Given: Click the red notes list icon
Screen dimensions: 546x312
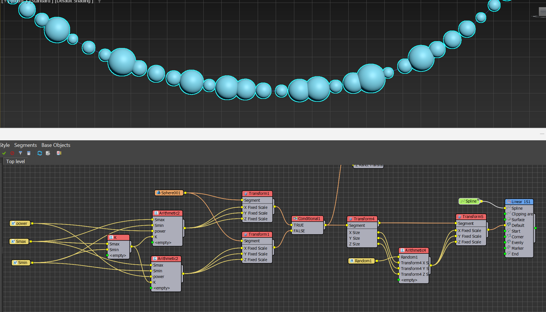Looking at the screenshot, I should (x=59, y=153).
